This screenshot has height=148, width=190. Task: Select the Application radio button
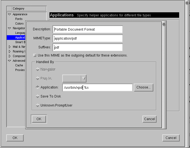tap(38, 87)
